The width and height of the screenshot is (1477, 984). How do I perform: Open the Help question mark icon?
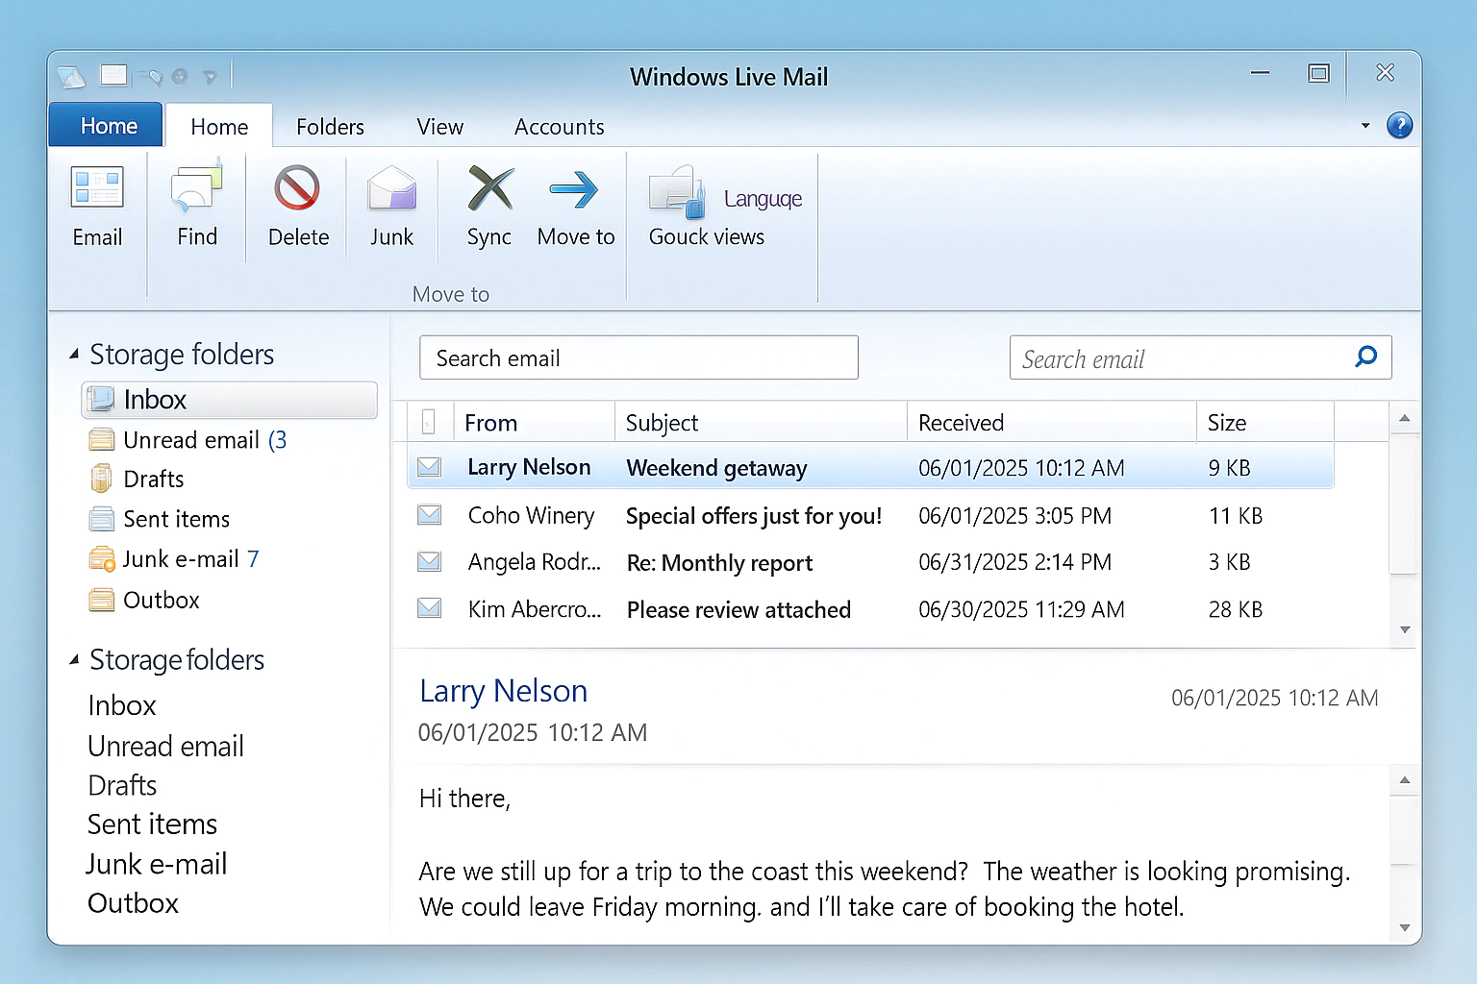click(1399, 126)
